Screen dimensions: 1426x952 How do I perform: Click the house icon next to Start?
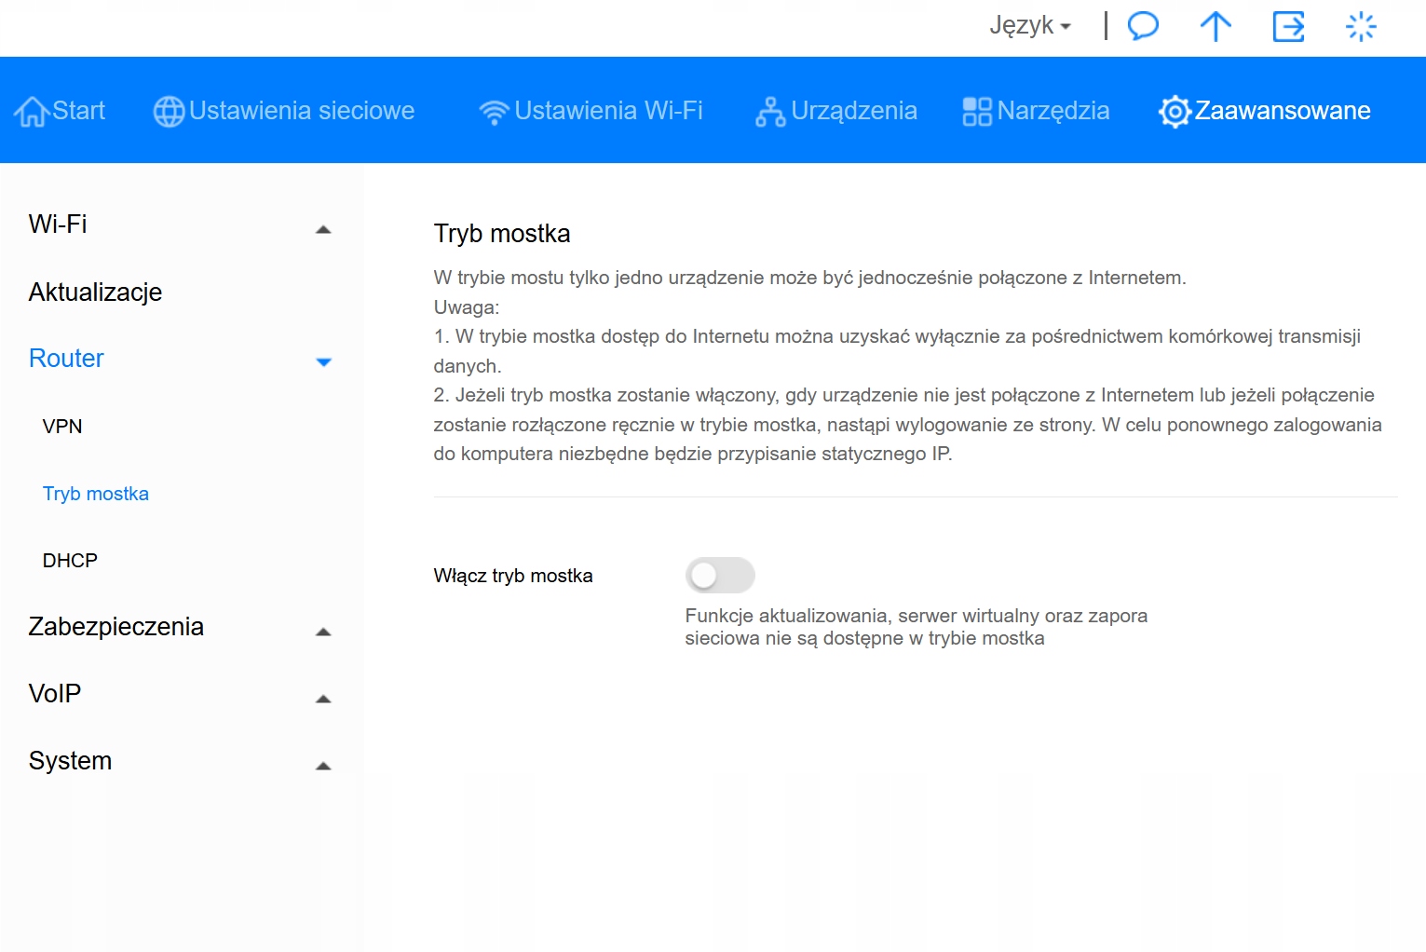point(32,111)
